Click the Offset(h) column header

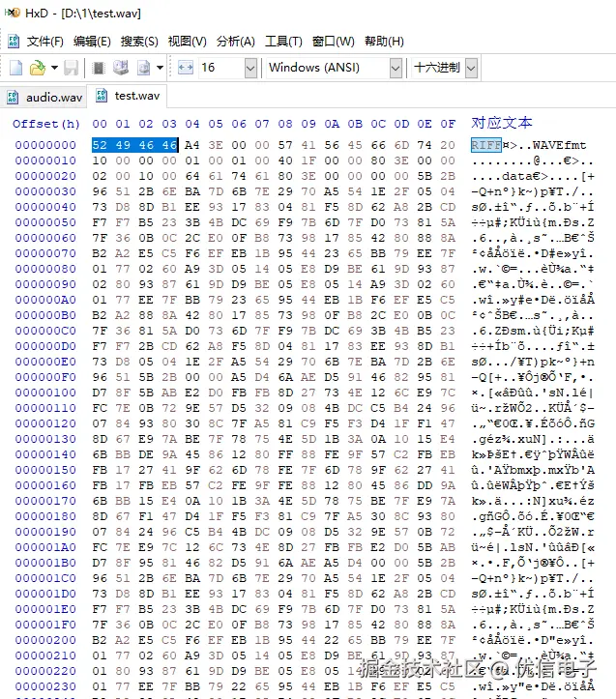click(x=46, y=124)
